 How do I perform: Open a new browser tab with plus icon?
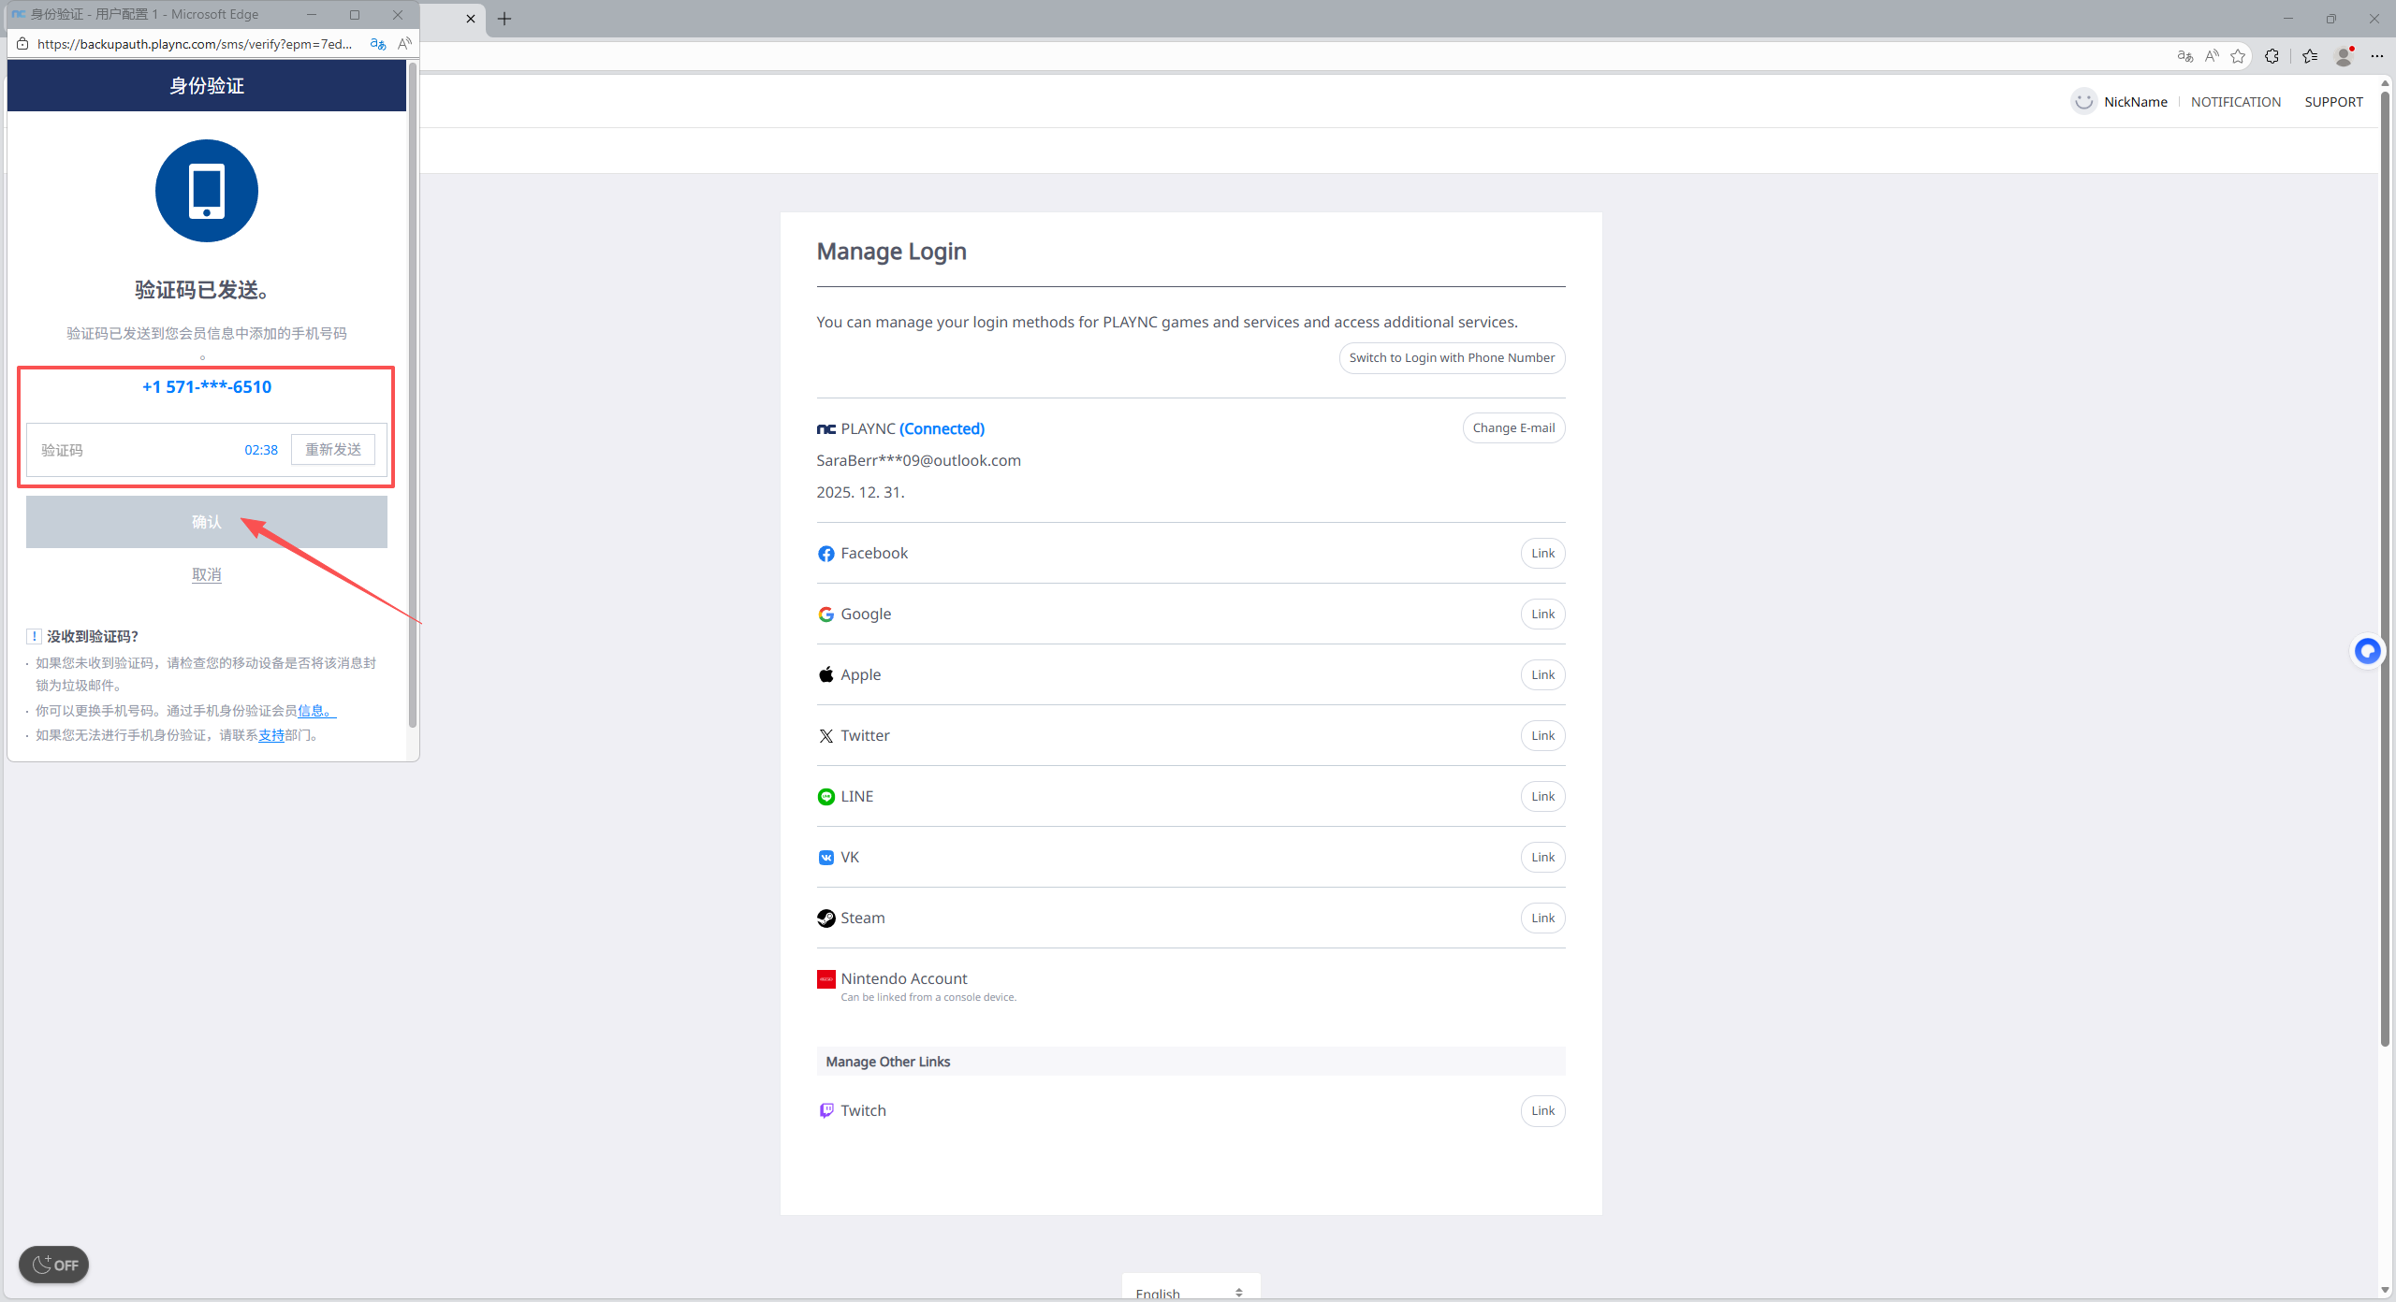tap(504, 19)
